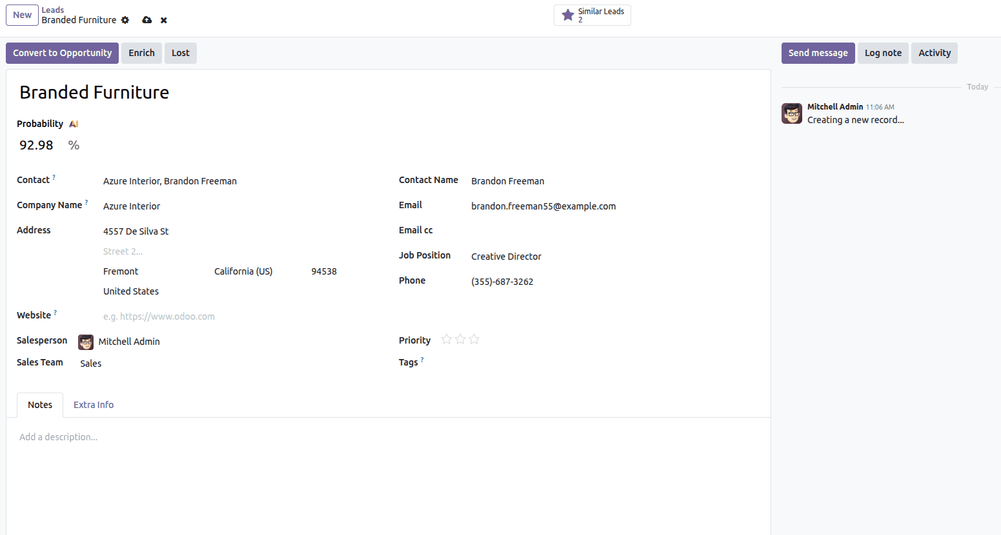Click the help tooltip beside Tags
Screen dimensions: 1001x535
click(x=422, y=358)
